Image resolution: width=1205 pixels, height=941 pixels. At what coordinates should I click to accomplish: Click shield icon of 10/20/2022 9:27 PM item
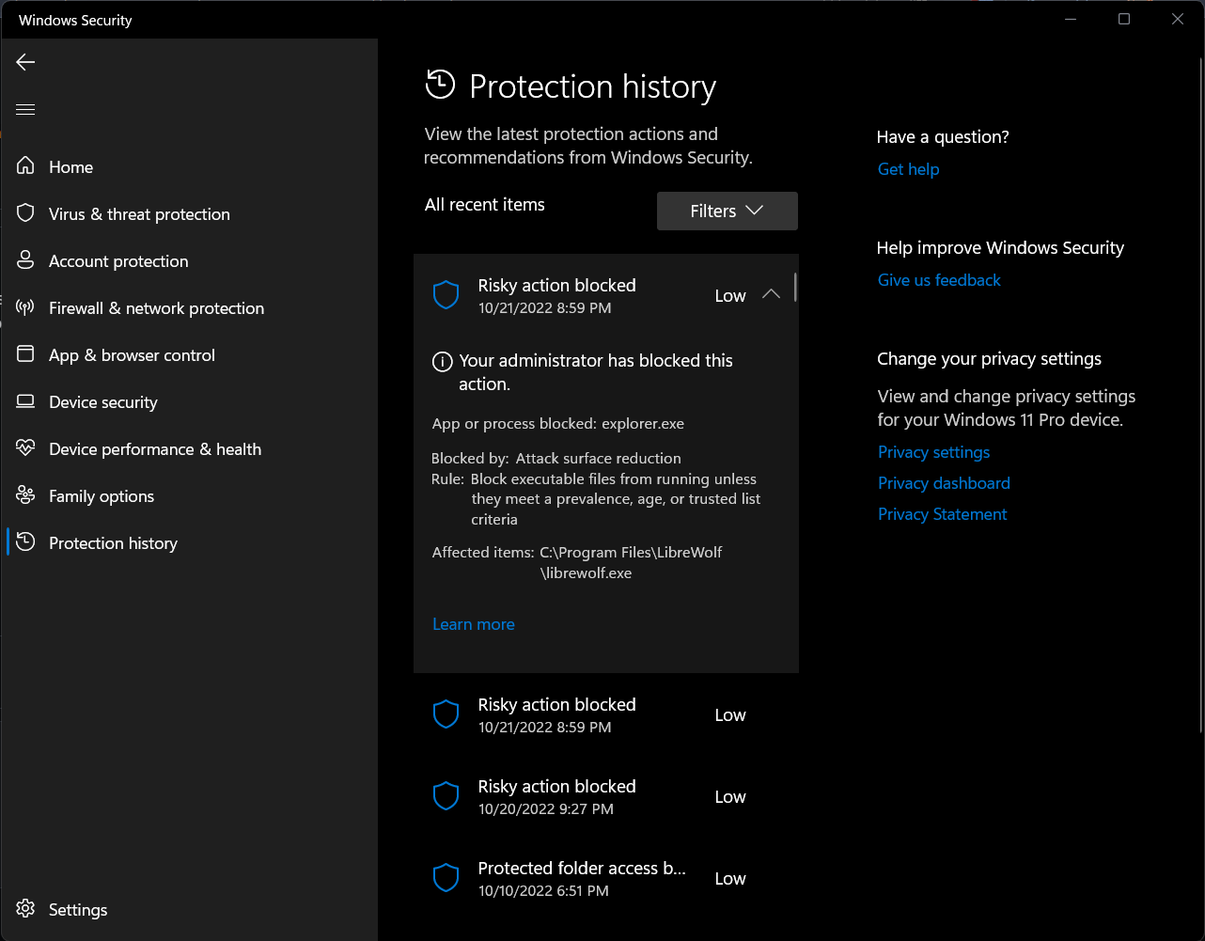[x=446, y=796]
